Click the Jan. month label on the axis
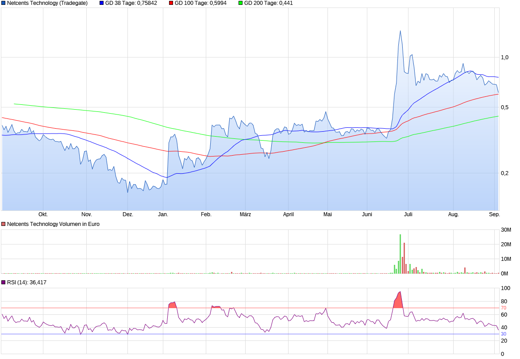Viewport: 520px width, 359px height. [x=163, y=214]
